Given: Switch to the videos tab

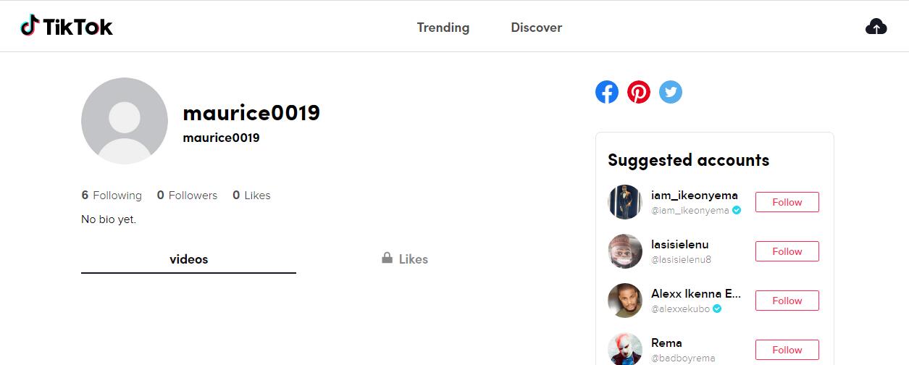Looking at the screenshot, I should click(x=188, y=259).
